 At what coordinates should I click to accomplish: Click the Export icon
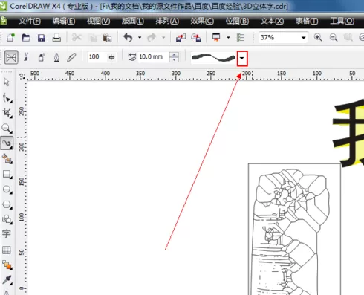(x=196, y=38)
